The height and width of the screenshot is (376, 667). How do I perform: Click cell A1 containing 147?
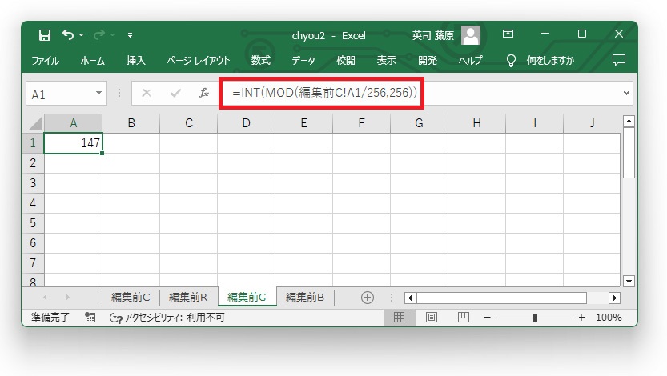[x=73, y=143]
